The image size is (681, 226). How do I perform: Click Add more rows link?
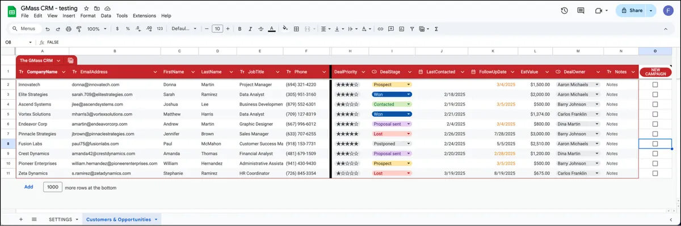tap(28, 186)
